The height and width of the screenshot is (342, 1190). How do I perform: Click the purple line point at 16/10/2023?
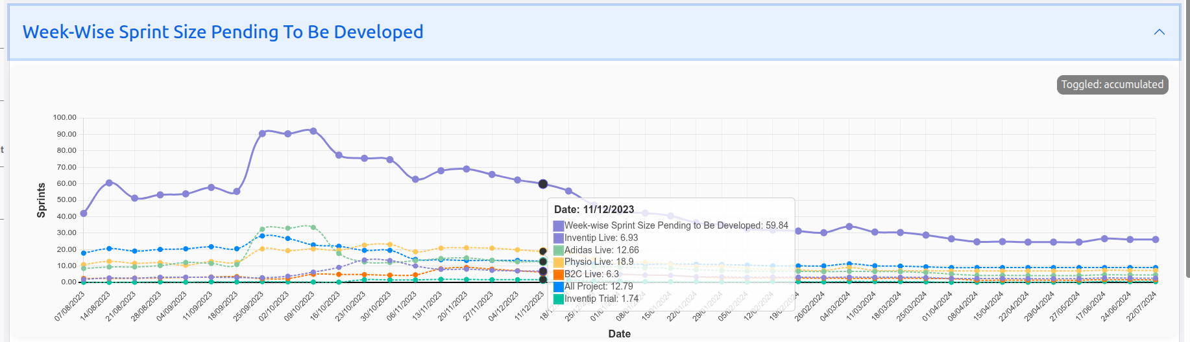click(339, 155)
